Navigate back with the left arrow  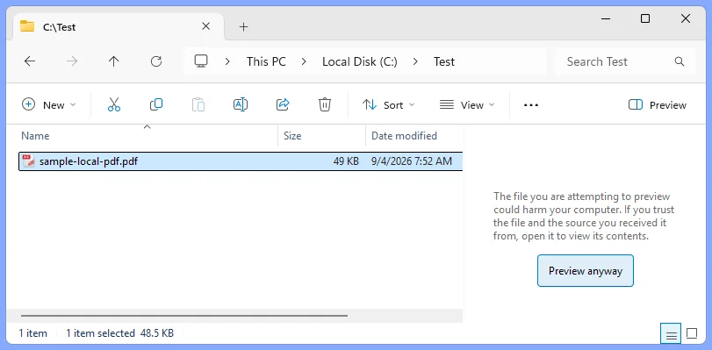30,61
